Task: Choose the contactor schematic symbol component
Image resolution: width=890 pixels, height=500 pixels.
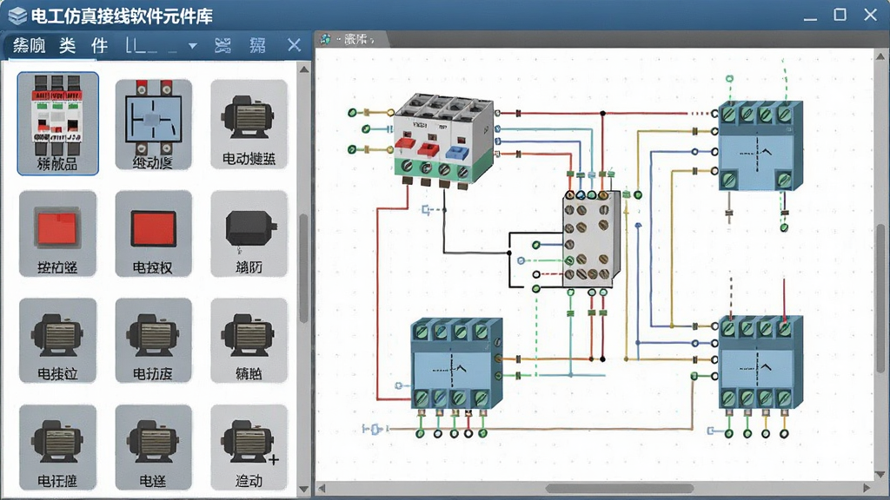Action: (x=153, y=124)
